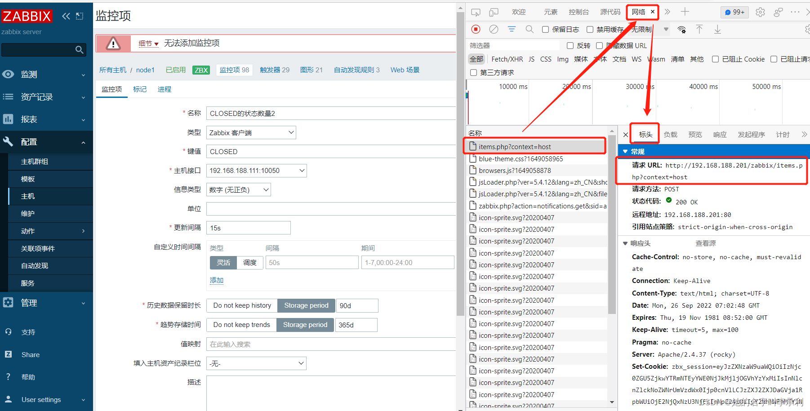The width and height of the screenshot is (810, 411).
Task: Check the 保留日志 option
Action: 545,29
